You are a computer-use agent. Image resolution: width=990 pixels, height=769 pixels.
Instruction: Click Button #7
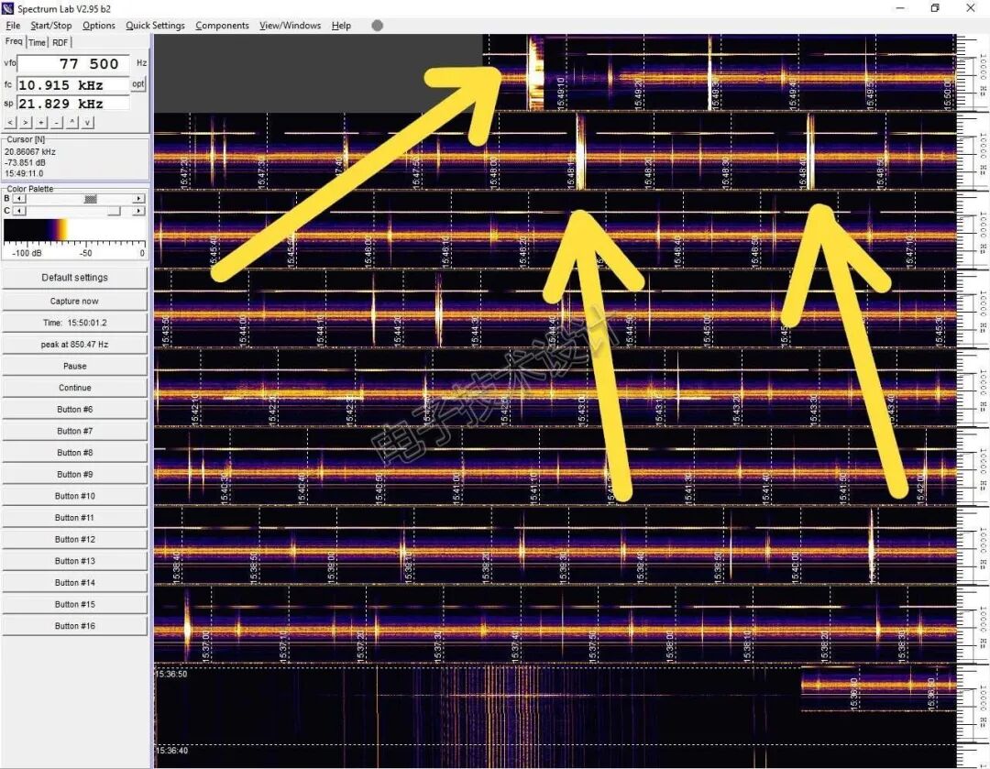click(x=74, y=431)
